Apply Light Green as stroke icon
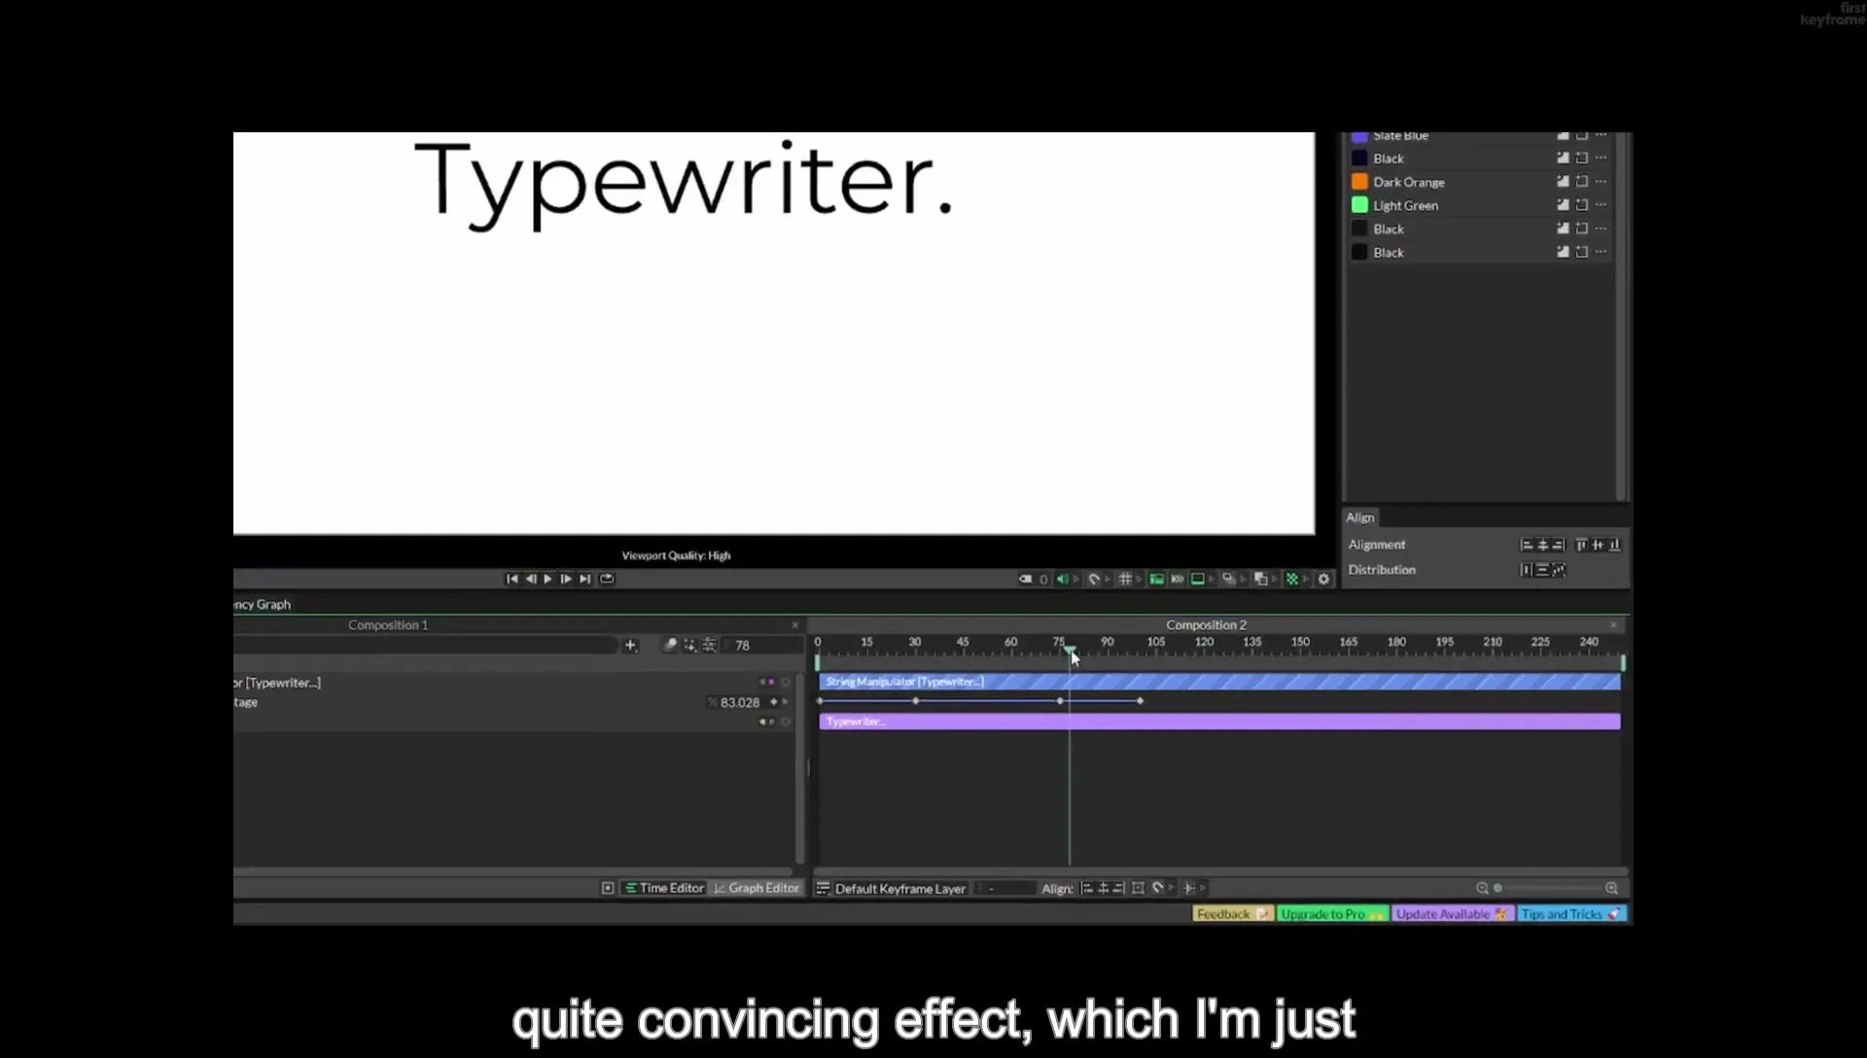The width and height of the screenshot is (1867, 1058). point(1582,205)
